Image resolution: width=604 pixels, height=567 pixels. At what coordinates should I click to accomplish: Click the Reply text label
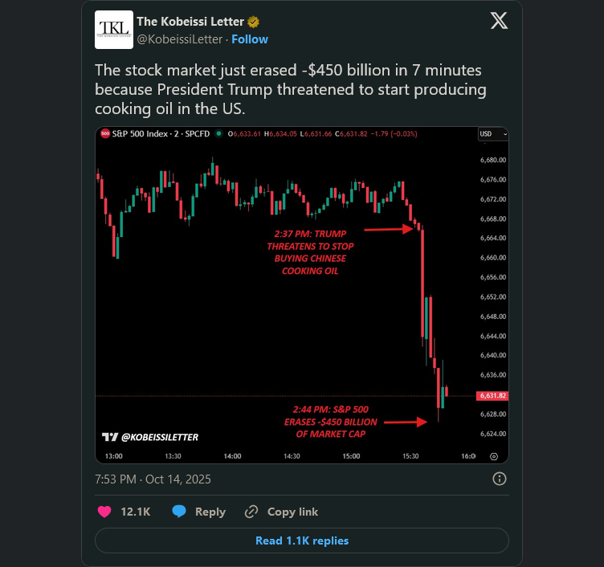[210, 512]
